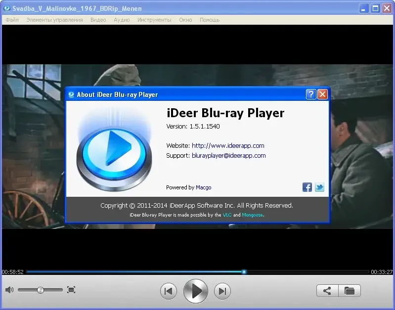Follow the Macgo link
Screen dimensions: 395x310
[x=204, y=187]
